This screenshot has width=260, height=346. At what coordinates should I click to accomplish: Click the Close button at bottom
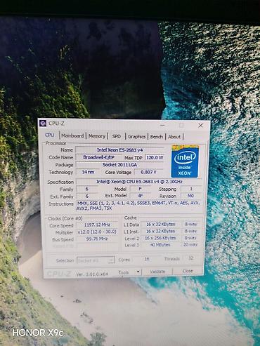tap(188, 271)
